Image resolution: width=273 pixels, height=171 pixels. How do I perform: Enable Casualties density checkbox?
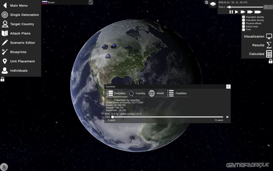[x=243, y=20]
